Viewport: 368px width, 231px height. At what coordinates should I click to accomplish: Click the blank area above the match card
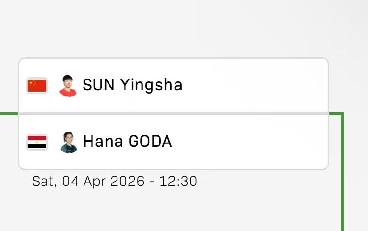point(173,28)
